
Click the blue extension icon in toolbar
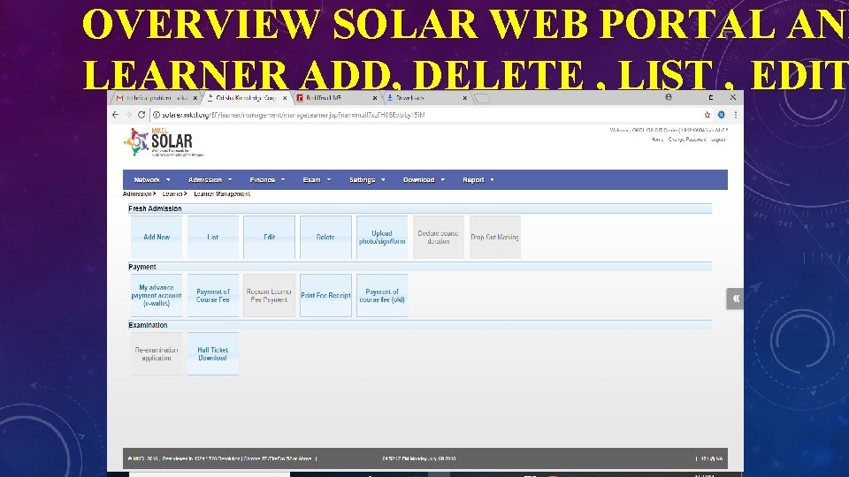722,115
